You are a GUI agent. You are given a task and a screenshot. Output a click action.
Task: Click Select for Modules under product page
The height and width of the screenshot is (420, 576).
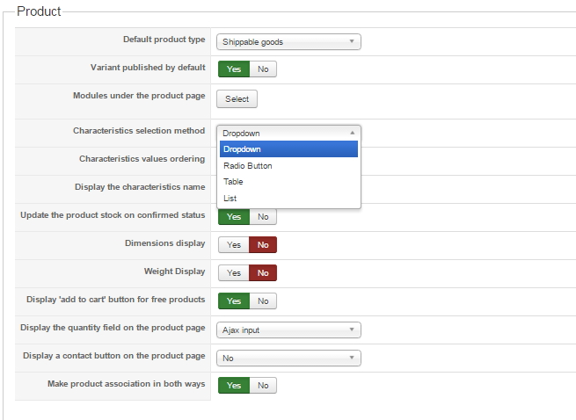[237, 99]
